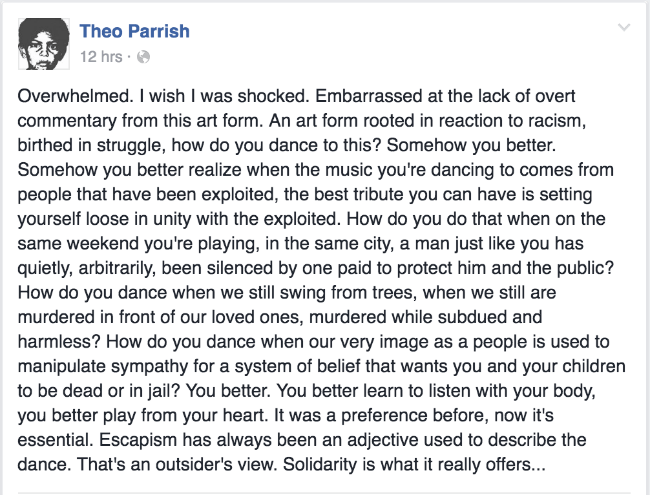Click the text 'in the same city'

[329, 244]
